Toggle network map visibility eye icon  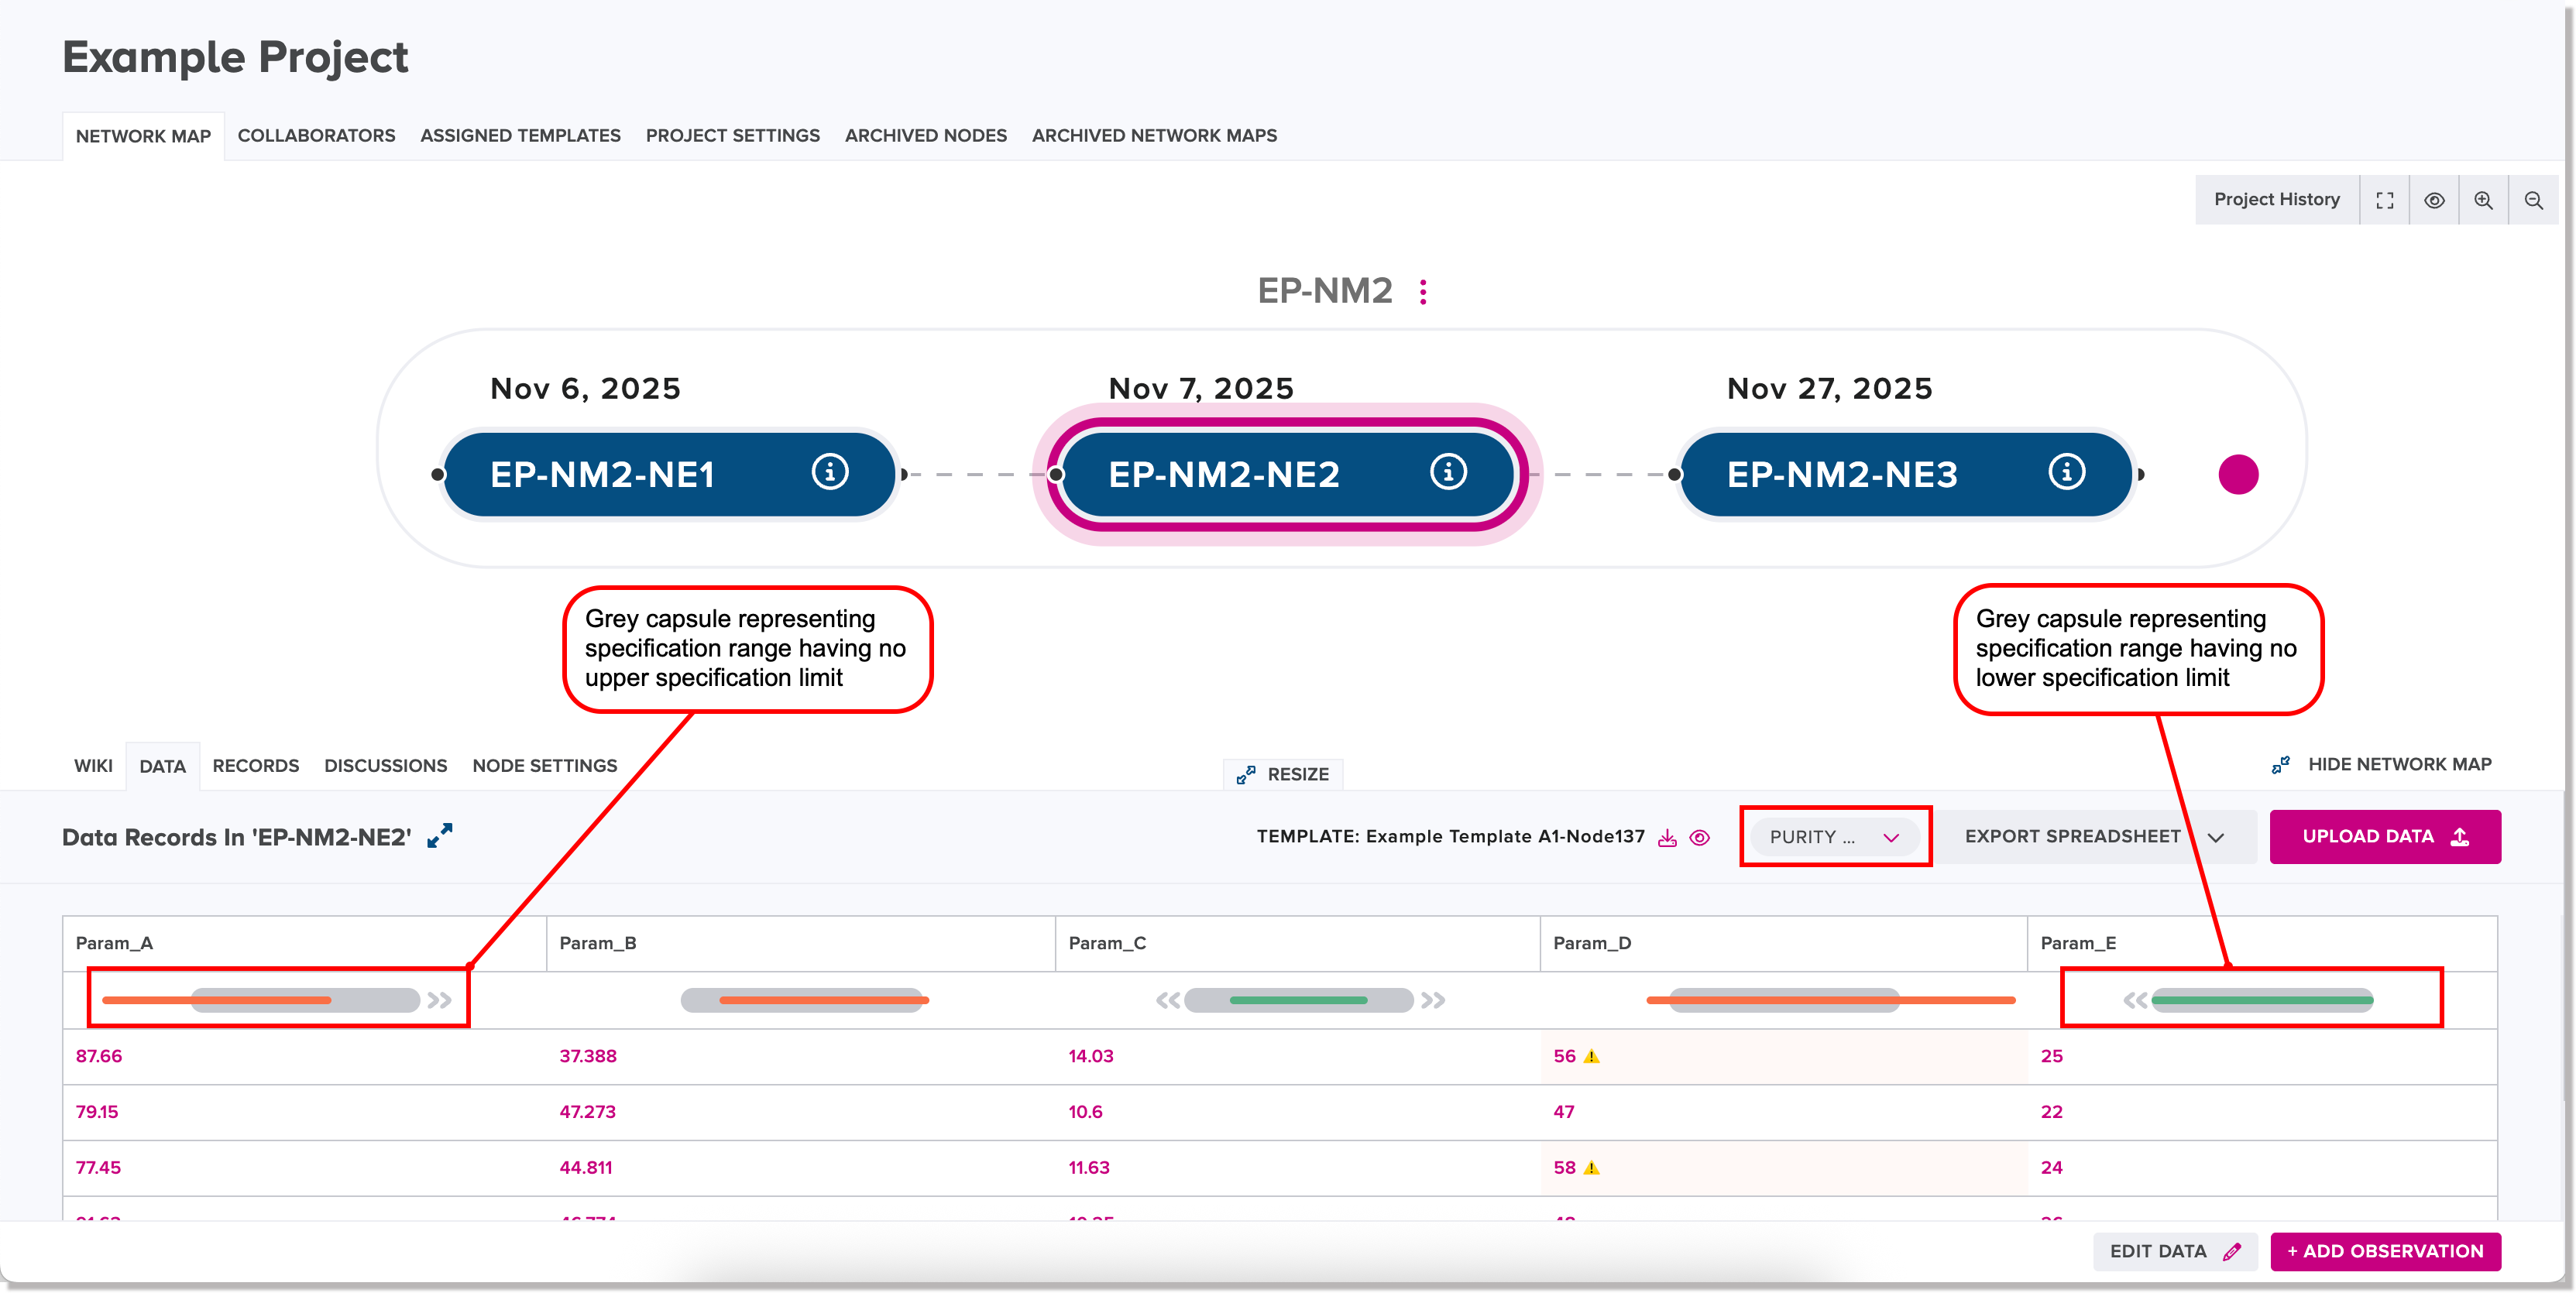click(2434, 200)
